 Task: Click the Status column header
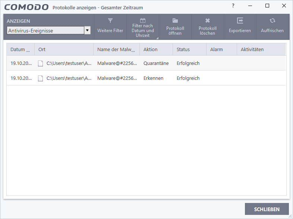pyautogui.click(x=189, y=50)
